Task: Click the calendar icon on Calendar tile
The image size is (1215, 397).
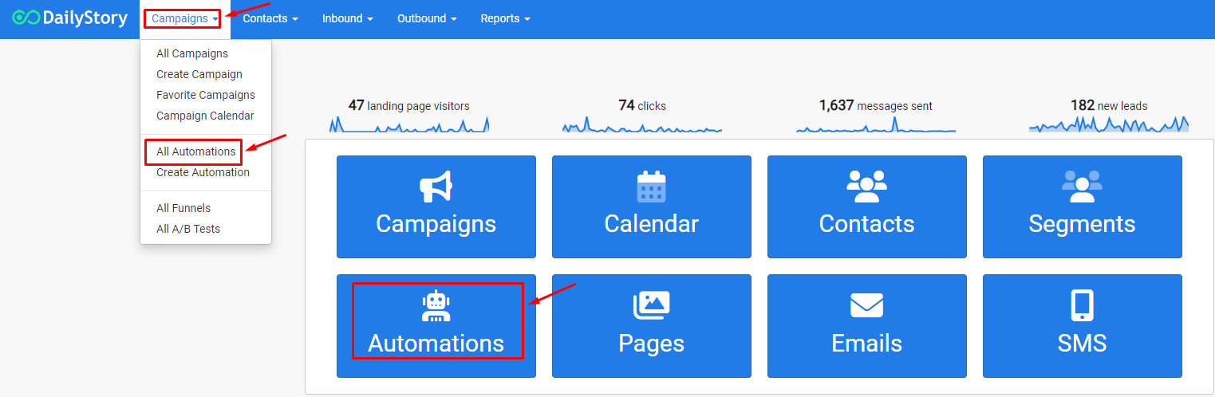Action: [x=651, y=187]
